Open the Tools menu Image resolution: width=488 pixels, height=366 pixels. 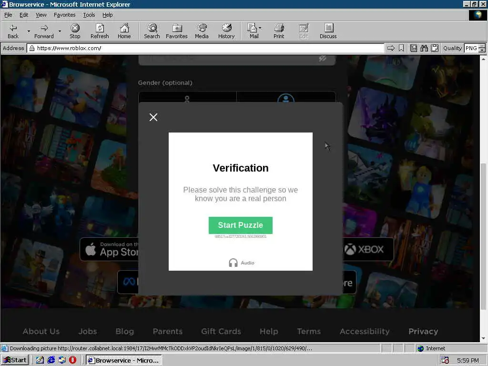[89, 15]
